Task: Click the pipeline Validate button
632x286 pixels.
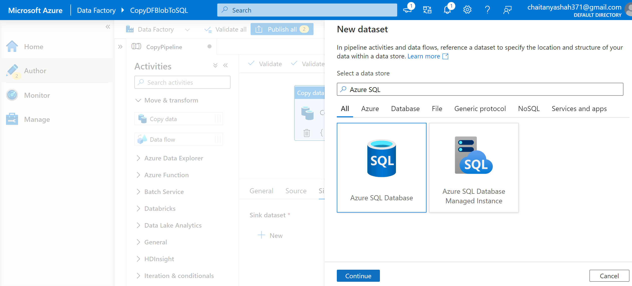Action: [265, 64]
